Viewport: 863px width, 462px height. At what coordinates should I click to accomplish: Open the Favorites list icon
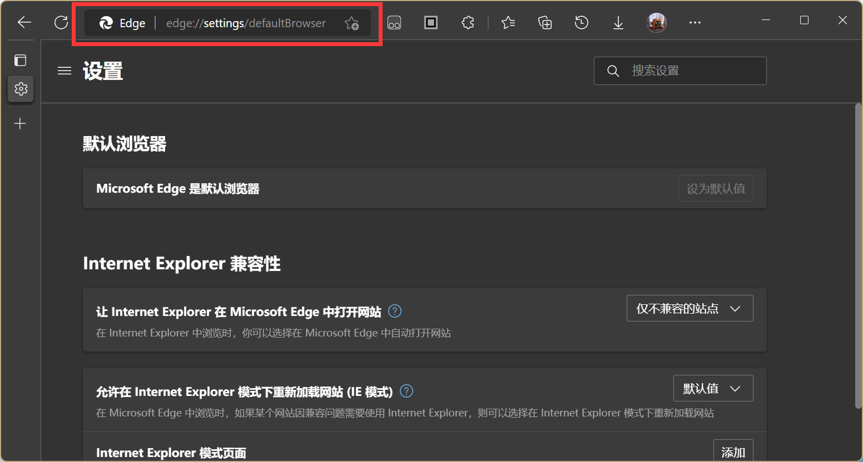pos(508,22)
